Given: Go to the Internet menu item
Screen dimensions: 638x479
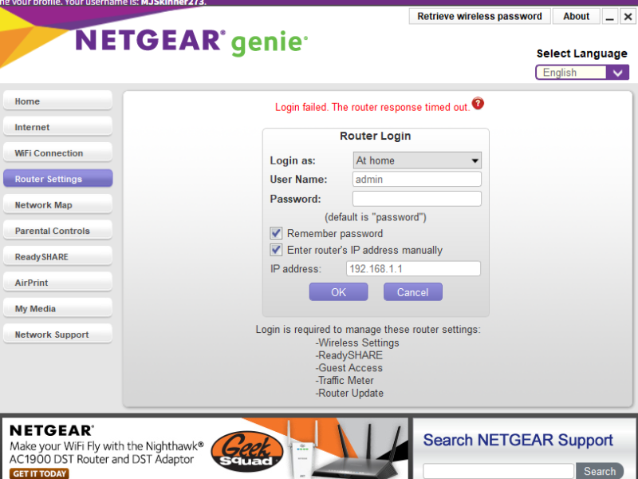Looking at the screenshot, I should 57,127.
